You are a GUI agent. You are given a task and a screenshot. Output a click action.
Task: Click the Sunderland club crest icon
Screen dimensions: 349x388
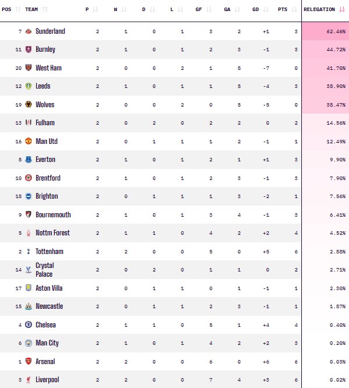click(29, 31)
